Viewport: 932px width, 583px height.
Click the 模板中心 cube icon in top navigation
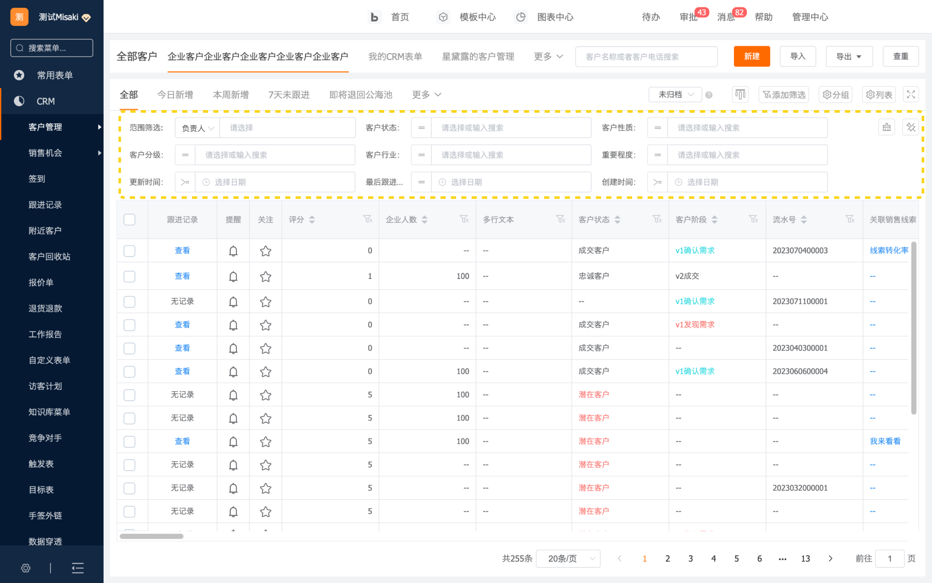[443, 17]
